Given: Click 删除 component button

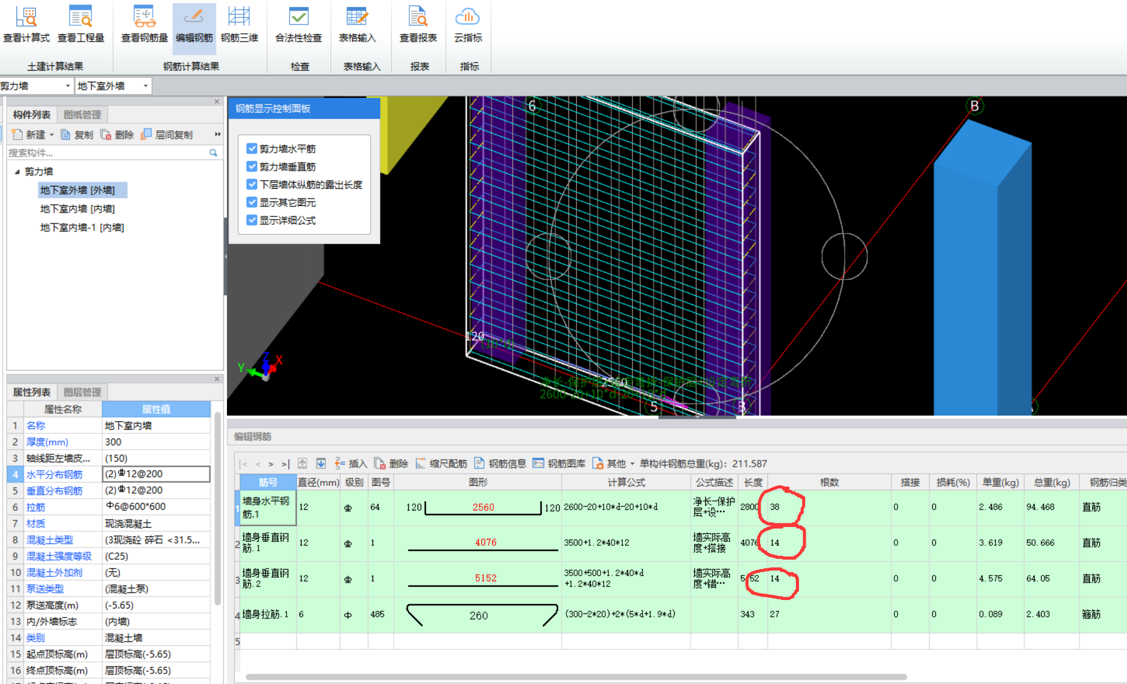Looking at the screenshot, I should pyautogui.click(x=118, y=135).
